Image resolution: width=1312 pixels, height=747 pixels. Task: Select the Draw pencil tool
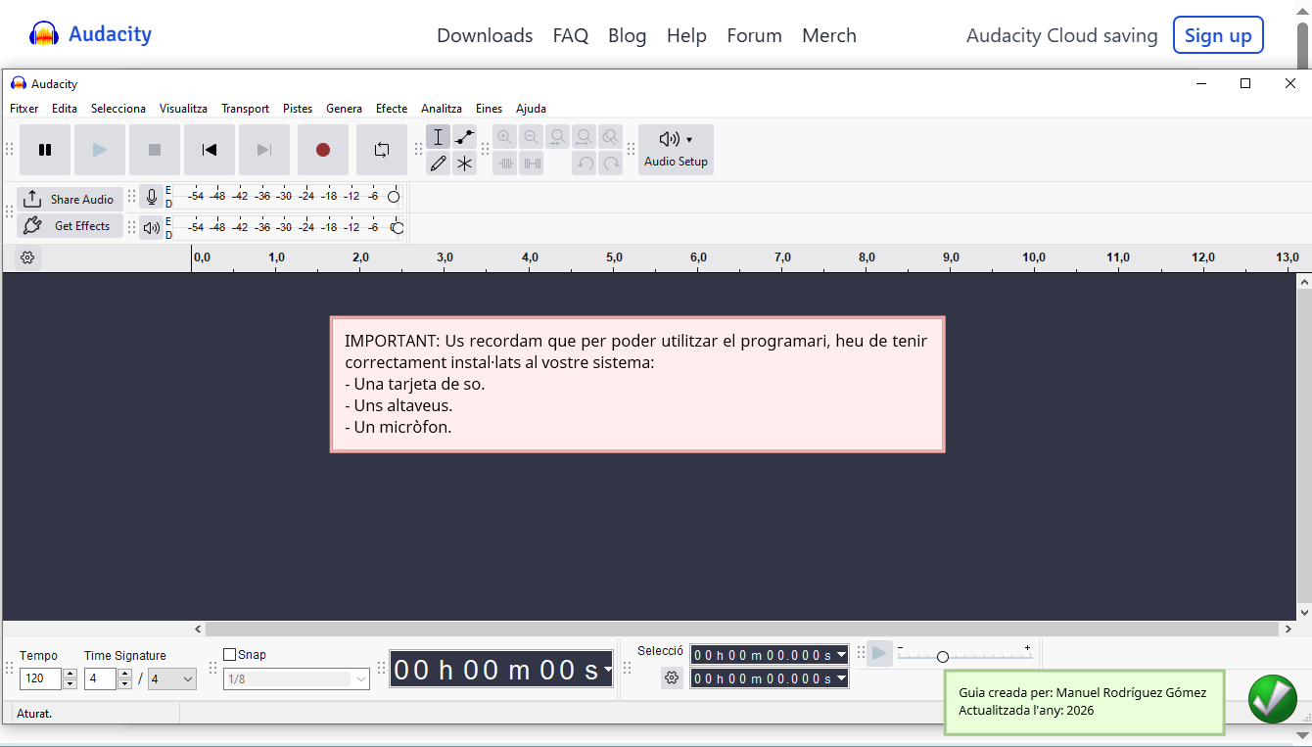point(438,163)
